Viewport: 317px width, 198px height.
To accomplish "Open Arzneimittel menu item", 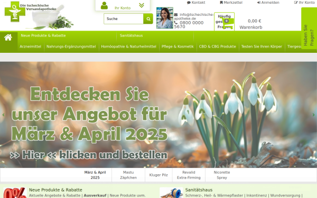I will pos(30,46).
